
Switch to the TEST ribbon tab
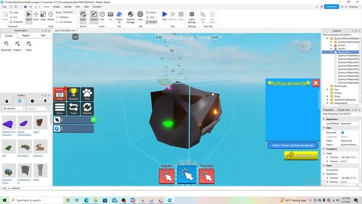pos(77,7)
